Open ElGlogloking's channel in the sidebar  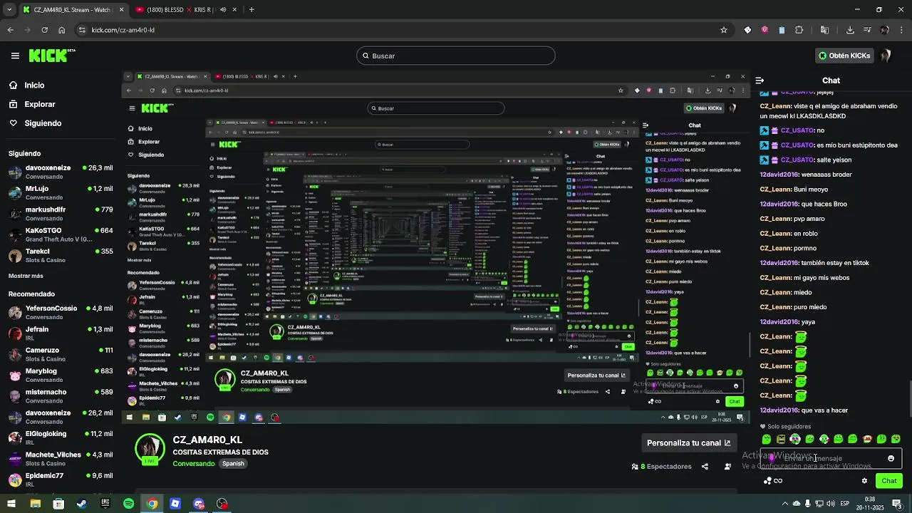coord(61,438)
